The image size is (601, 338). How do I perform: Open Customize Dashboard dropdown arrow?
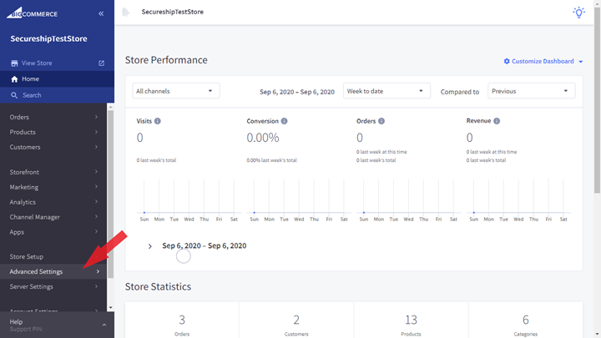click(x=581, y=62)
